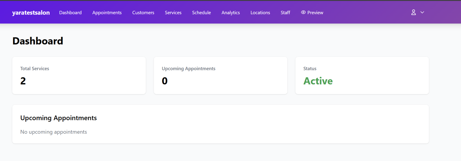Go to the Appointments page

pyautogui.click(x=107, y=13)
